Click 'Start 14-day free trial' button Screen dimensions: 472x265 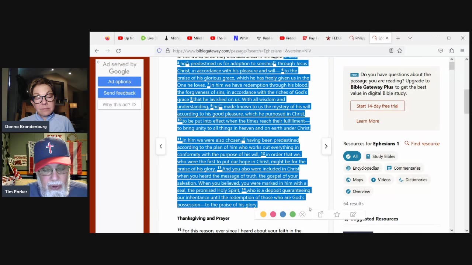point(377,106)
